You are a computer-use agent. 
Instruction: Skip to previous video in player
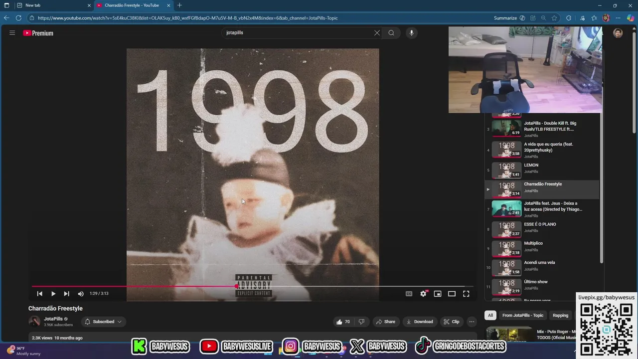(x=40, y=294)
